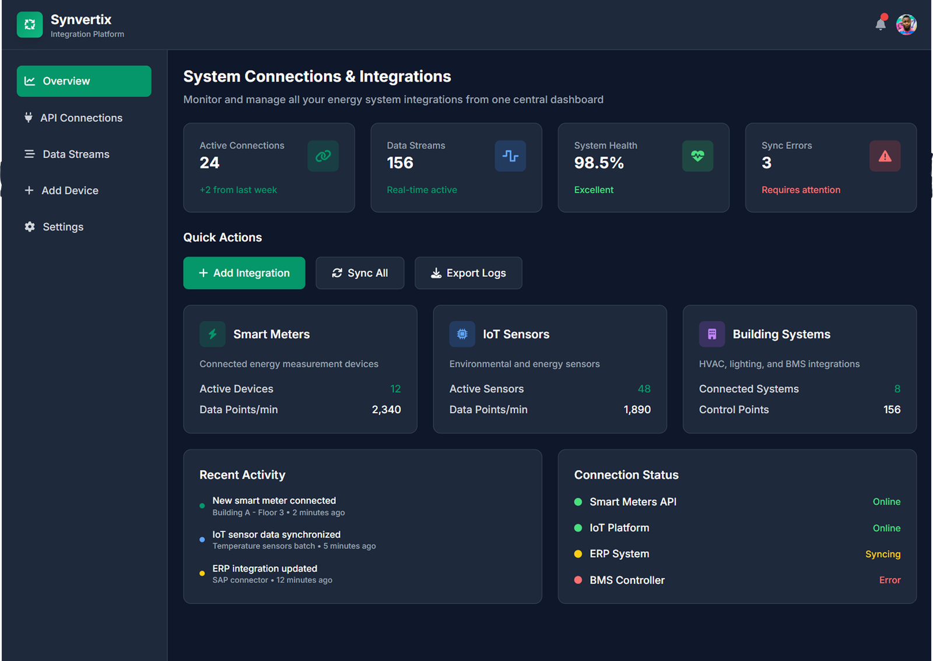Open Settings from the sidebar

point(63,227)
